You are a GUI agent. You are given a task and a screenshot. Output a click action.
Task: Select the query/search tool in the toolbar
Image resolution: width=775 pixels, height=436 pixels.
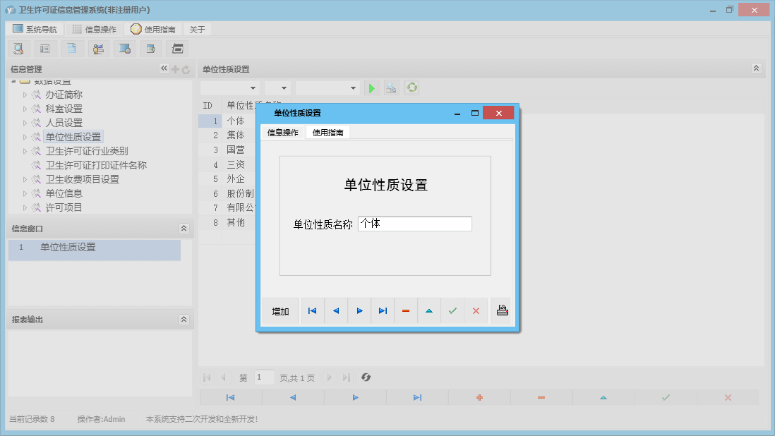pyautogui.click(x=18, y=49)
